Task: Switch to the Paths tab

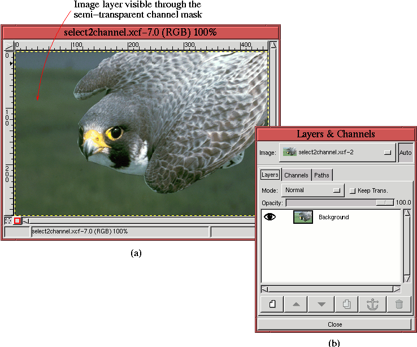Action: 322,175
